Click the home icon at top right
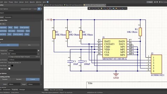This screenshot has width=167, height=94. click(155, 2)
